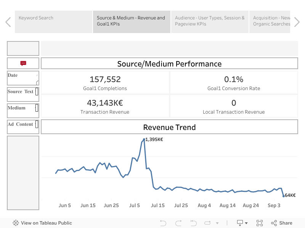The image size is (305, 228).
Task: Open the Download options icon
Action: (x=240, y=223)
